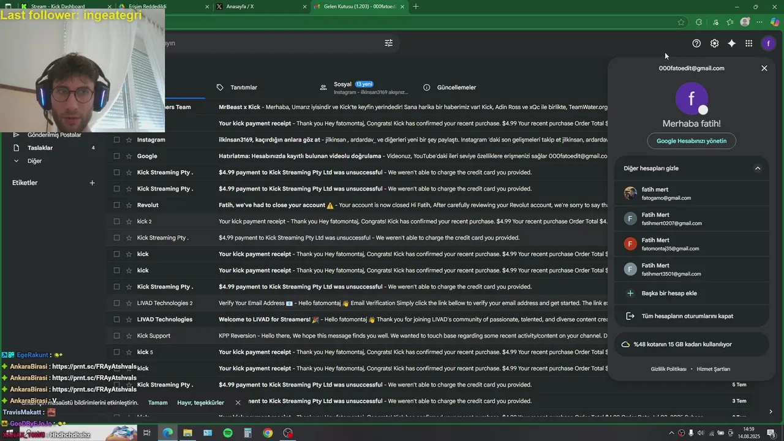Click 'Hayır, teşekkürler' in notification prompt
Screen dimensions: 784x441
pyautogui.click(x=200, y=402)
